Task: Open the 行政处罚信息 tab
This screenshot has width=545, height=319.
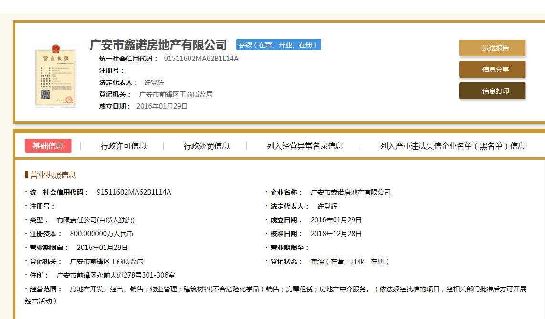Action: [206, 146]
